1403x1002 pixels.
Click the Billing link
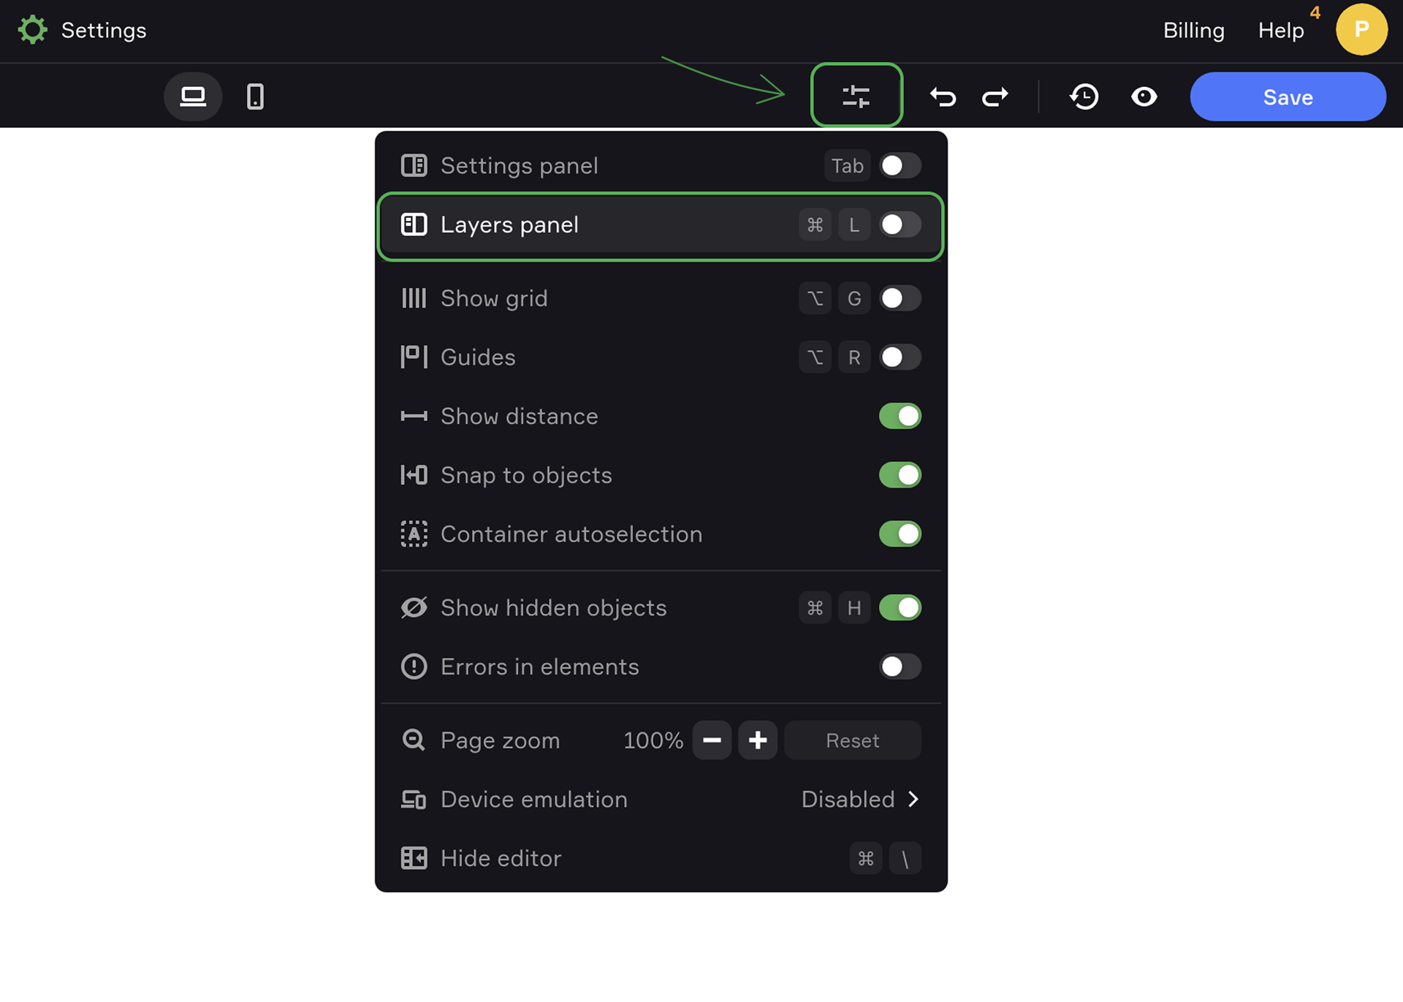pyautogui.click(x=1193, y=31)
